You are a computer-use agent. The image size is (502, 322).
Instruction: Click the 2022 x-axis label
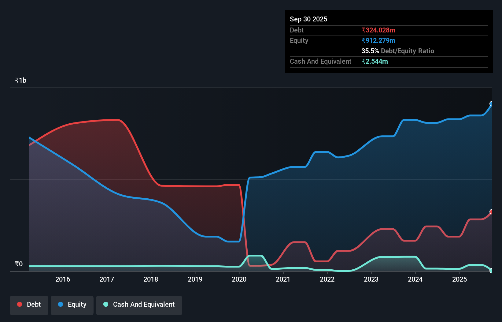(327, 279)
